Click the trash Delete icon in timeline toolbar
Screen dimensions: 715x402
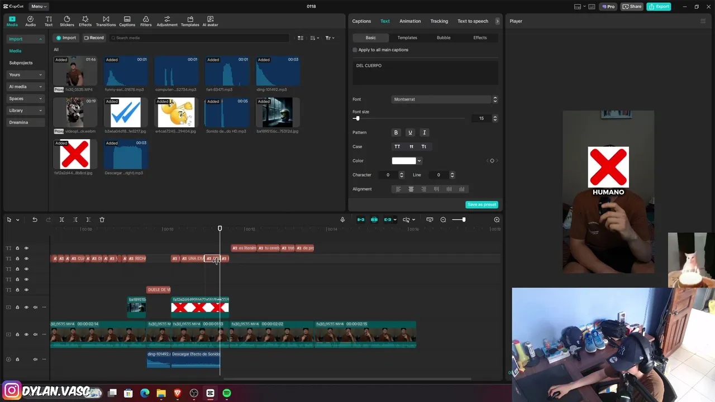[102, 219]
